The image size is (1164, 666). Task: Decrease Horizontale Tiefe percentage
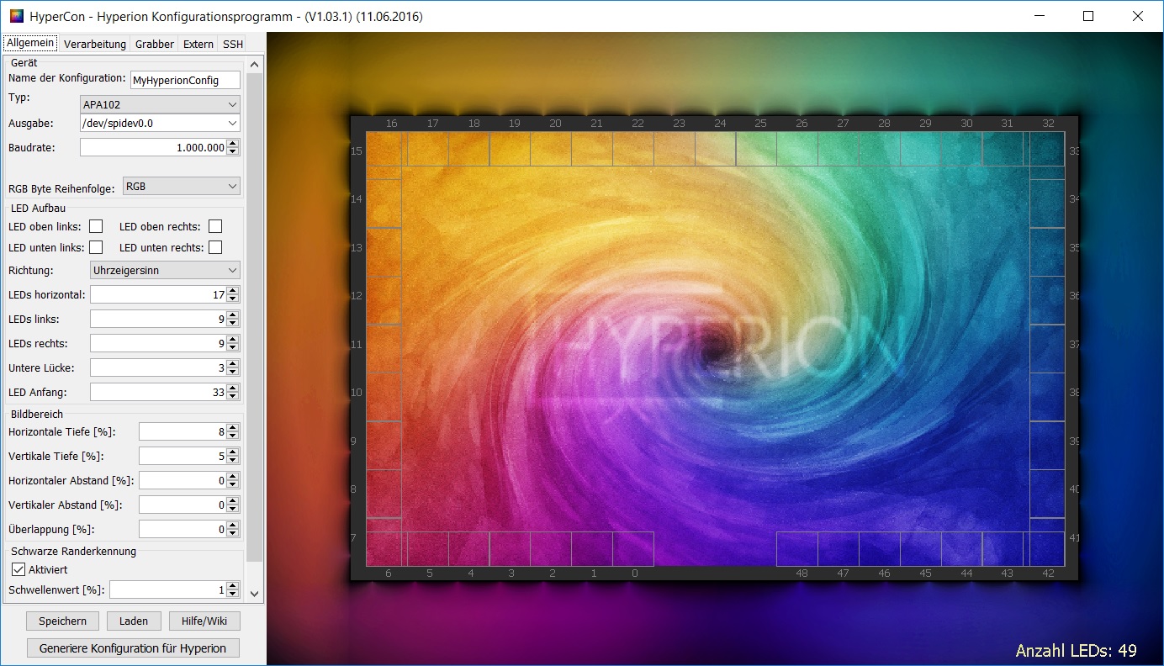click(233, 436)
